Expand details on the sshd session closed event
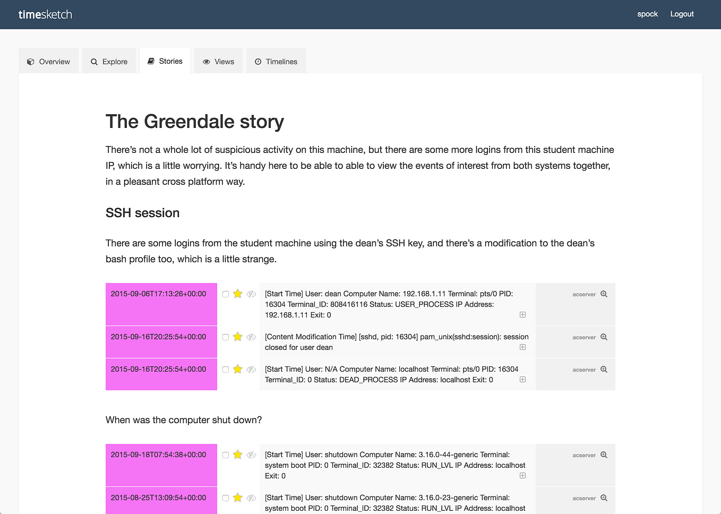721x514 pixels. tap(522, 347)
